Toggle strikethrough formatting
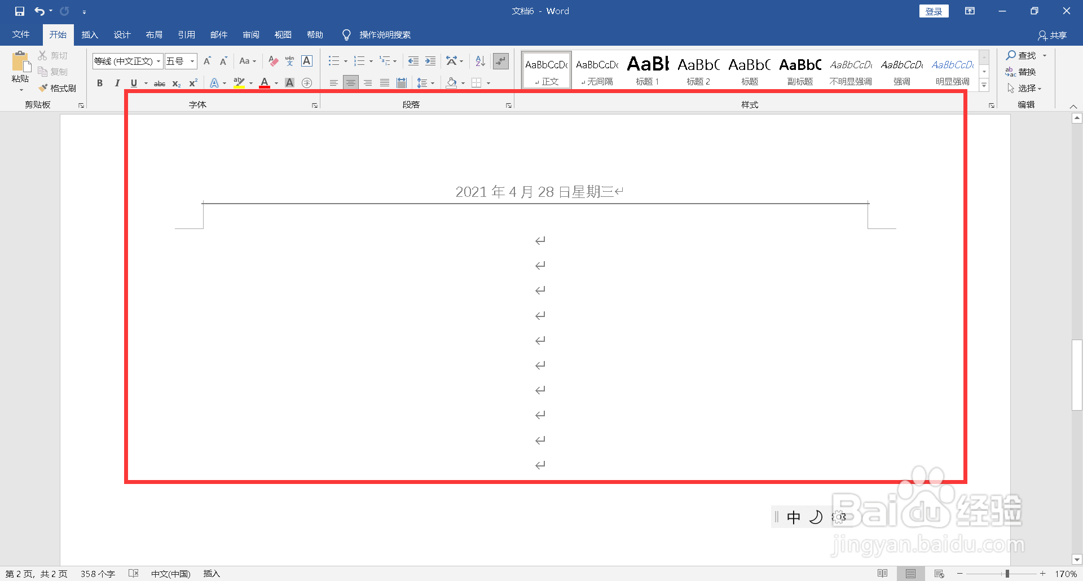 (x=160, y=83)
